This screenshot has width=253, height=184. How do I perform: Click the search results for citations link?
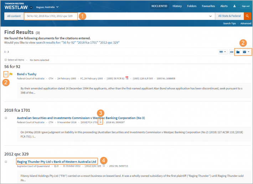(x=78, y=43)
